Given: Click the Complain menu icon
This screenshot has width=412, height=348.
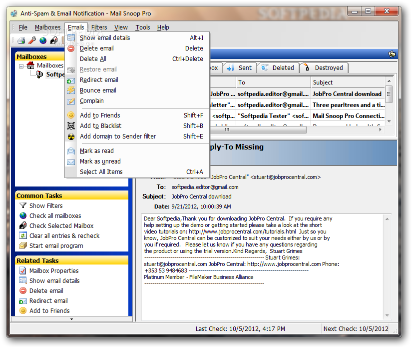Looking at the screenshot, I should click(x=71, y=101).
